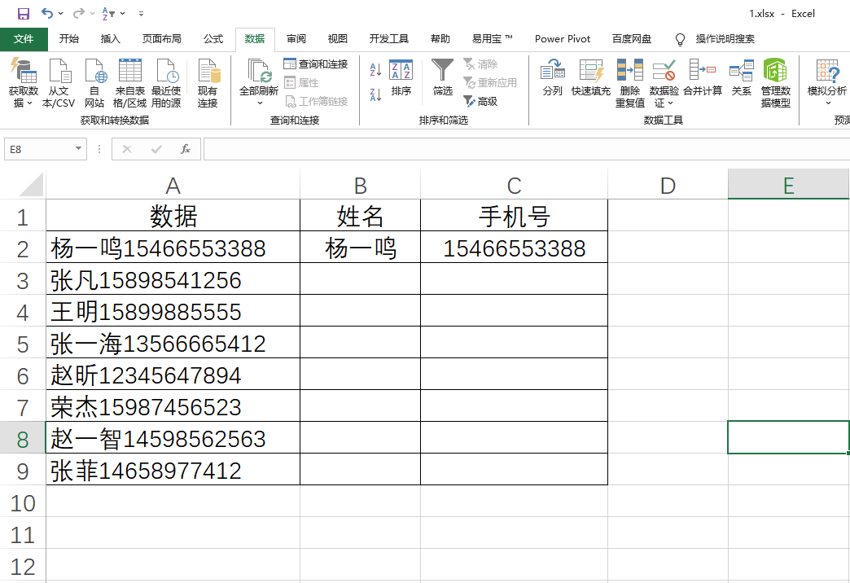This screenshot has width=850, height=583.
Task: Click the select-all corner triangle
Action: point(31,184)
